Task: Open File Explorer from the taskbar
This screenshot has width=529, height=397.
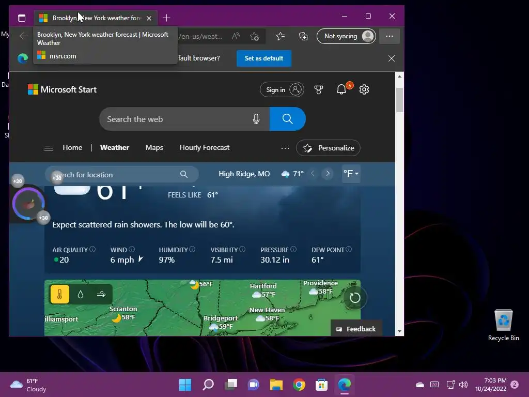Action: [x=276, y=385]
